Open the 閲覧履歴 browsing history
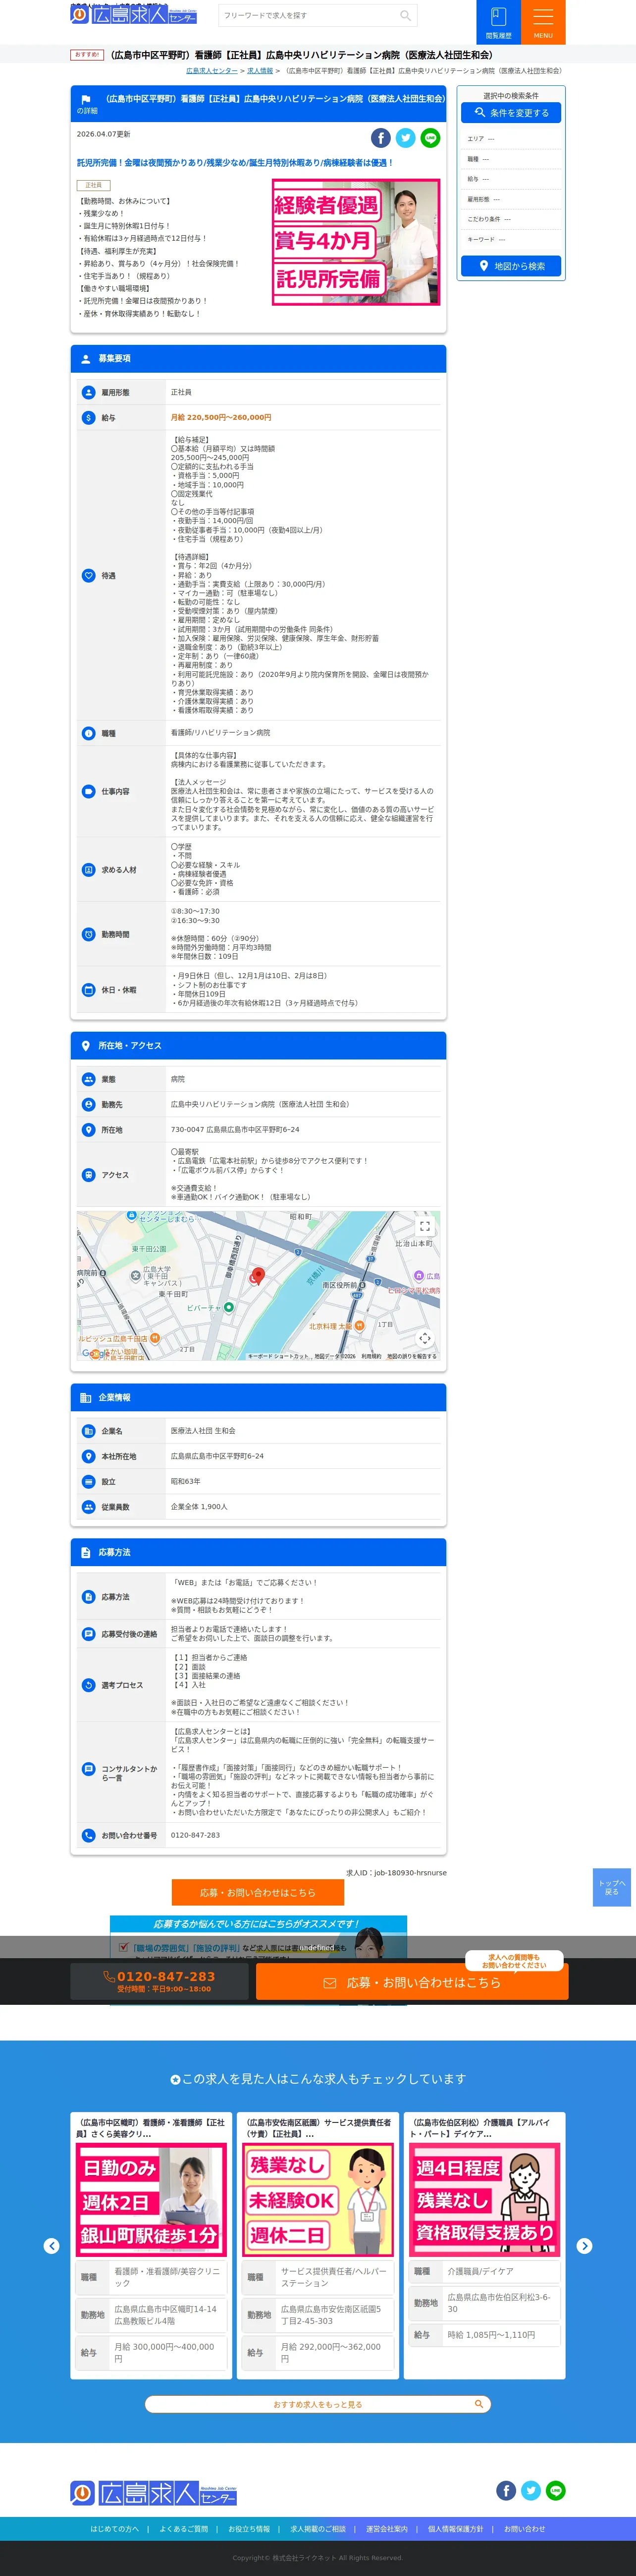This screenshot has width=636, height=2576. 498,22
